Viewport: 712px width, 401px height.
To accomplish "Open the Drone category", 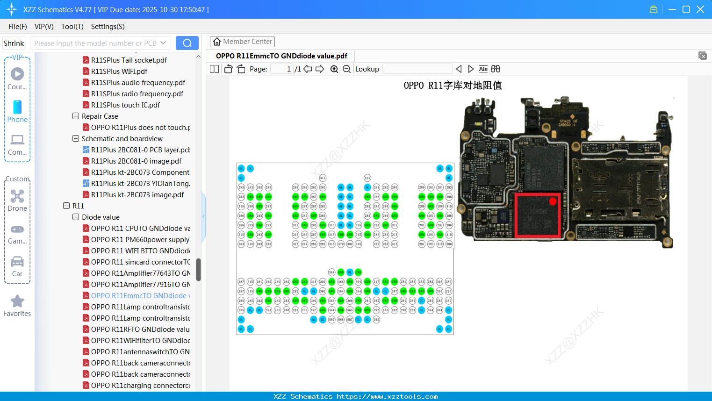I will (17, 200).
